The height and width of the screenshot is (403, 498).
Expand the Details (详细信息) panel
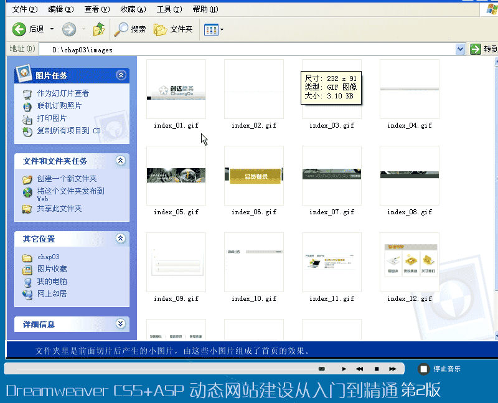[x=121, y=324]
